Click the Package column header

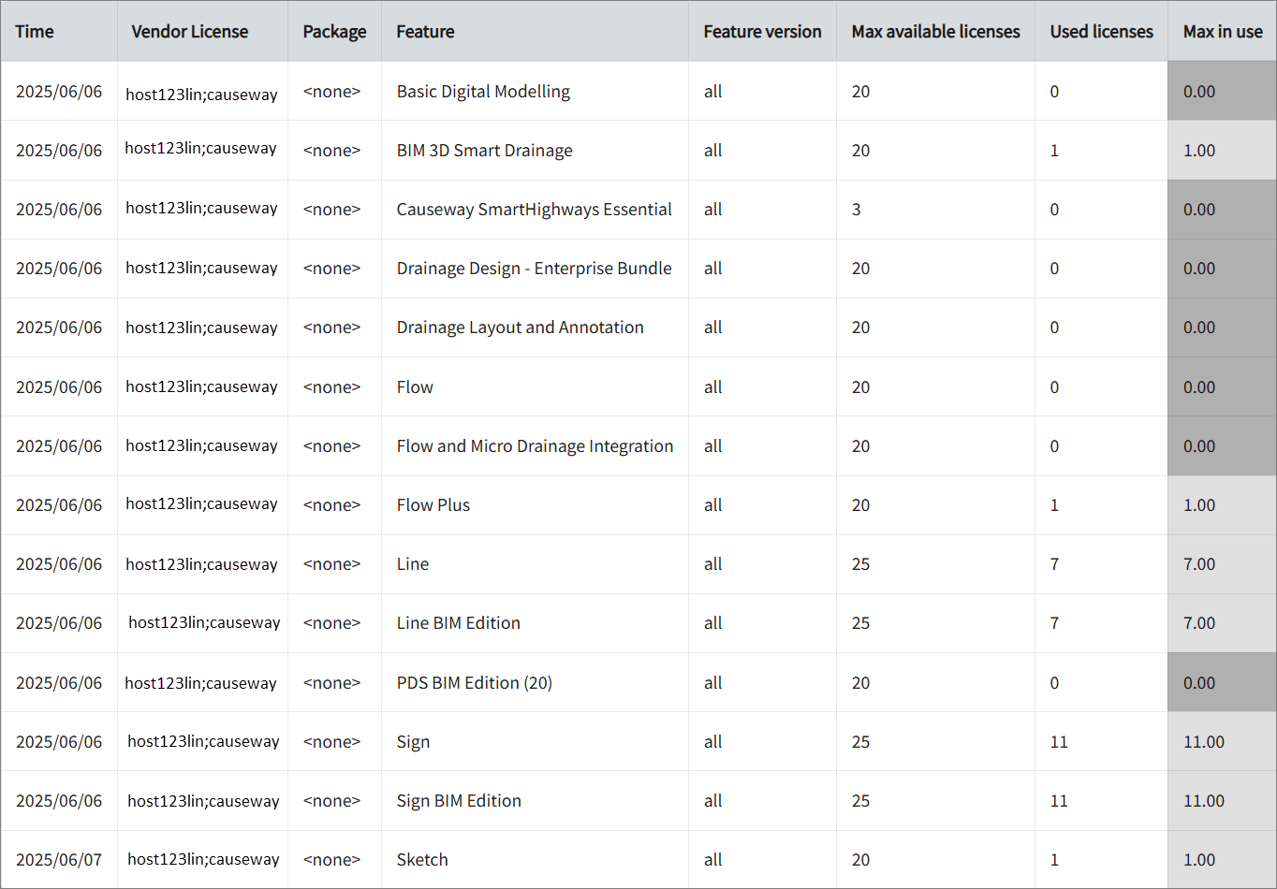click(334, 31)
